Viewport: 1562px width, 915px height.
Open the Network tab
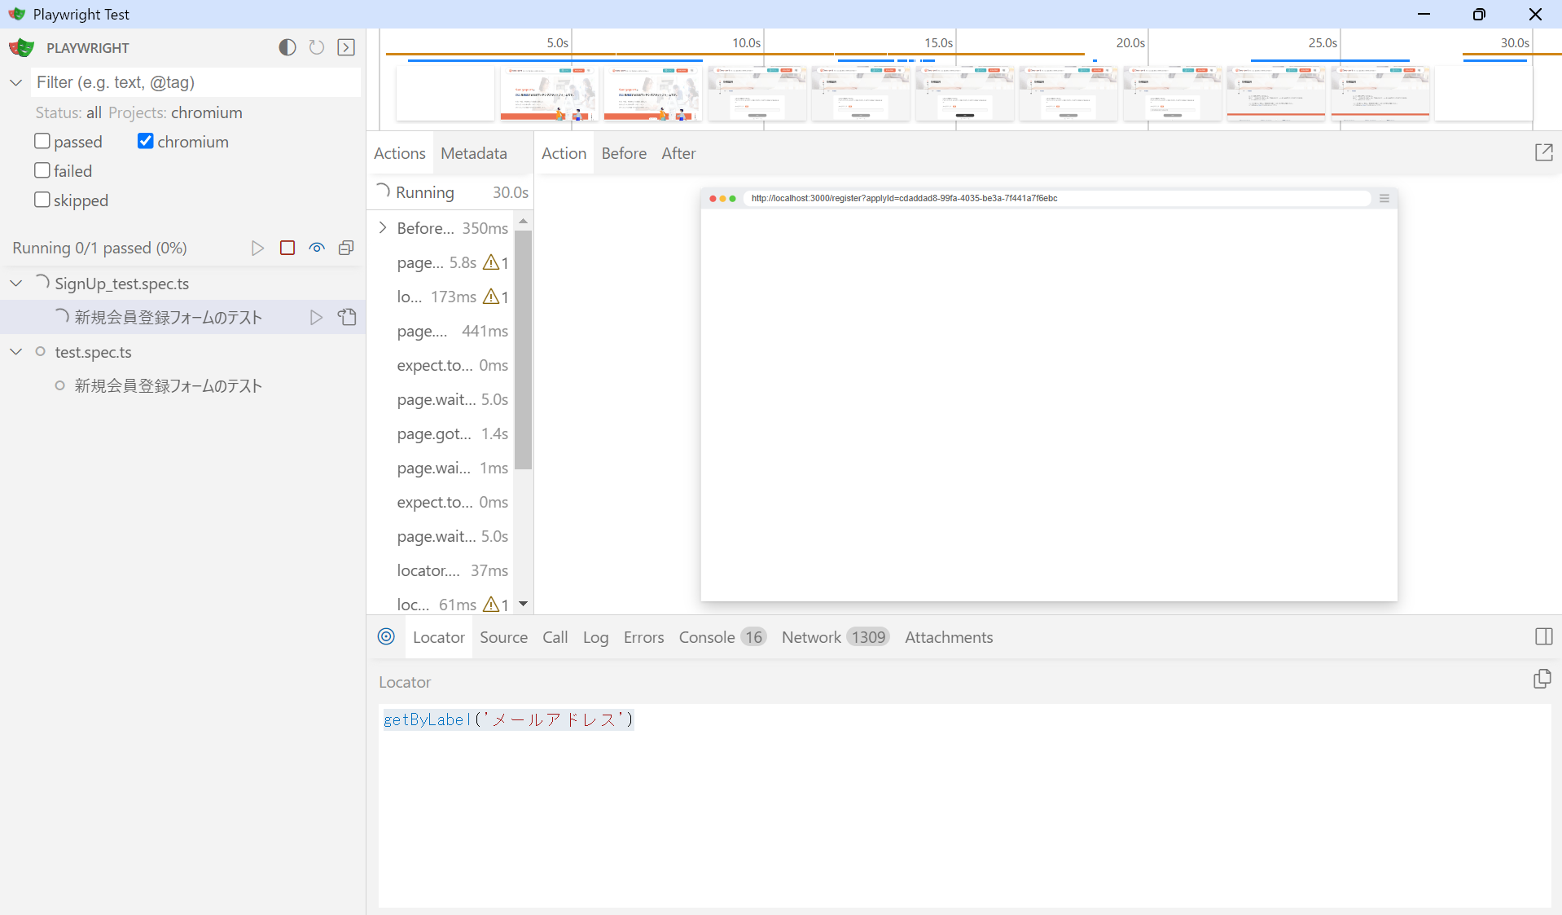tap(810, 637)
